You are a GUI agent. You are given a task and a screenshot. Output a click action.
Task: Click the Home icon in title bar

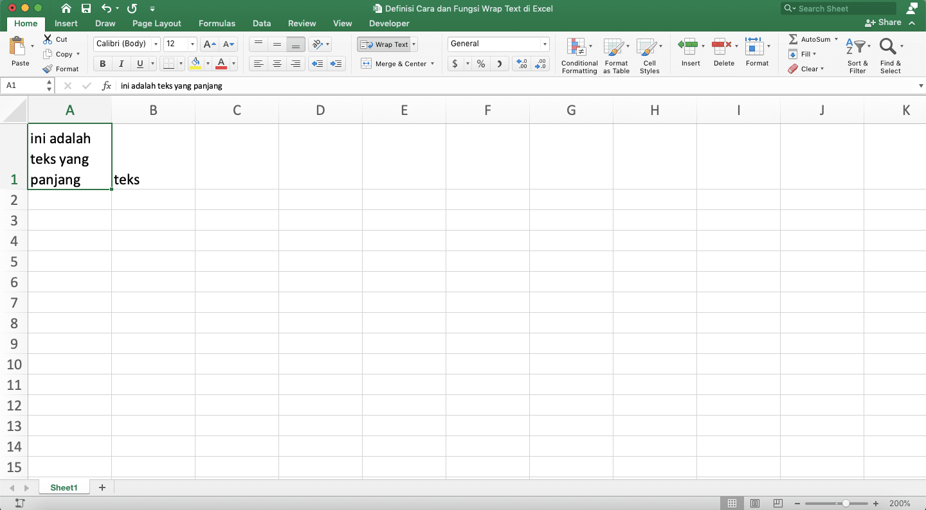pyautogui.click(x=66, y=8)
